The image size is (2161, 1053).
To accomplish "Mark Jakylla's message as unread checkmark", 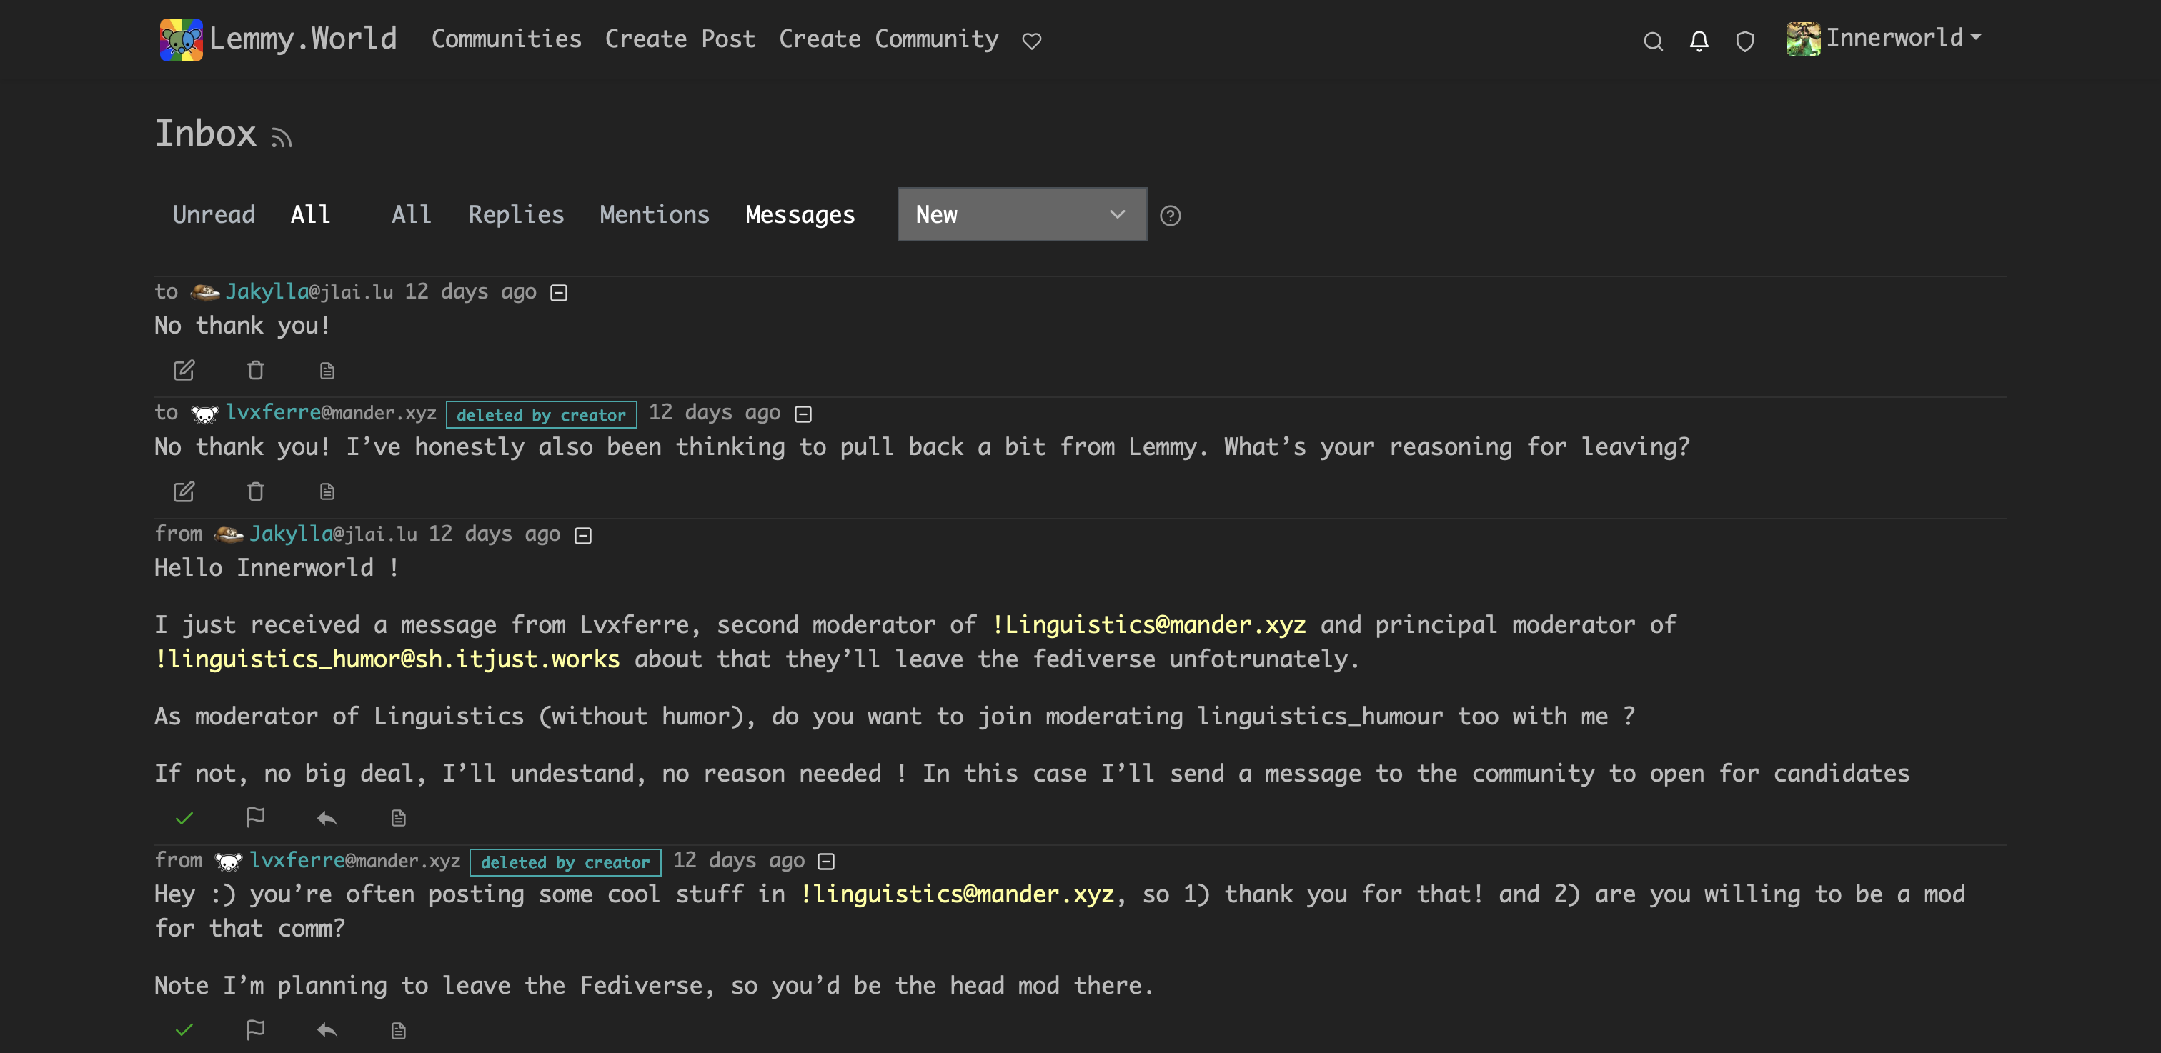I will coord(184,817).
